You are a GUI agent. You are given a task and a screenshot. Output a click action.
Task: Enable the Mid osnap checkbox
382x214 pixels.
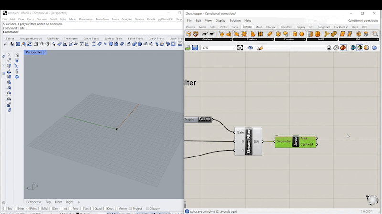(40, 209)
